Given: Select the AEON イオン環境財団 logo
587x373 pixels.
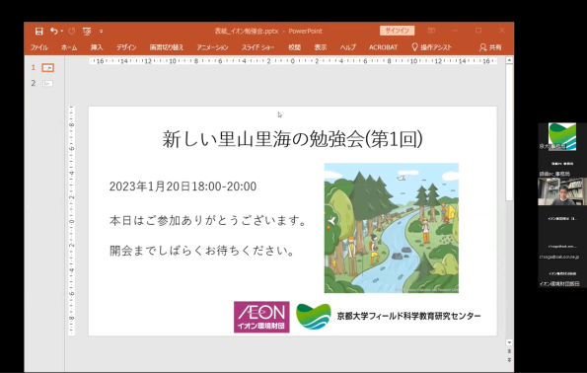Looking at the screenshot, I should (261, 317).
